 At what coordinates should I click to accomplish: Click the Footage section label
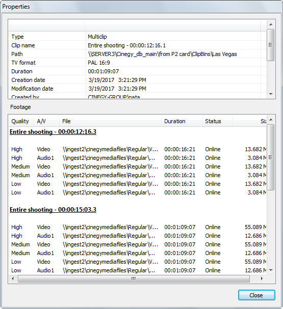[20, 107]
